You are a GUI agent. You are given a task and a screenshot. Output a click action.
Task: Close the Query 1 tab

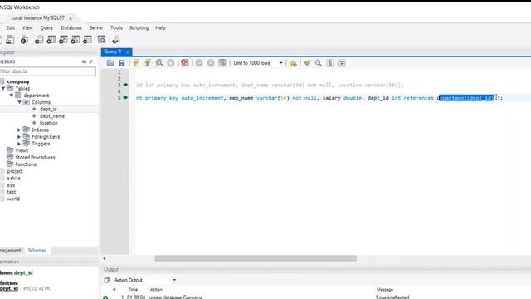(x=128, y=52)
